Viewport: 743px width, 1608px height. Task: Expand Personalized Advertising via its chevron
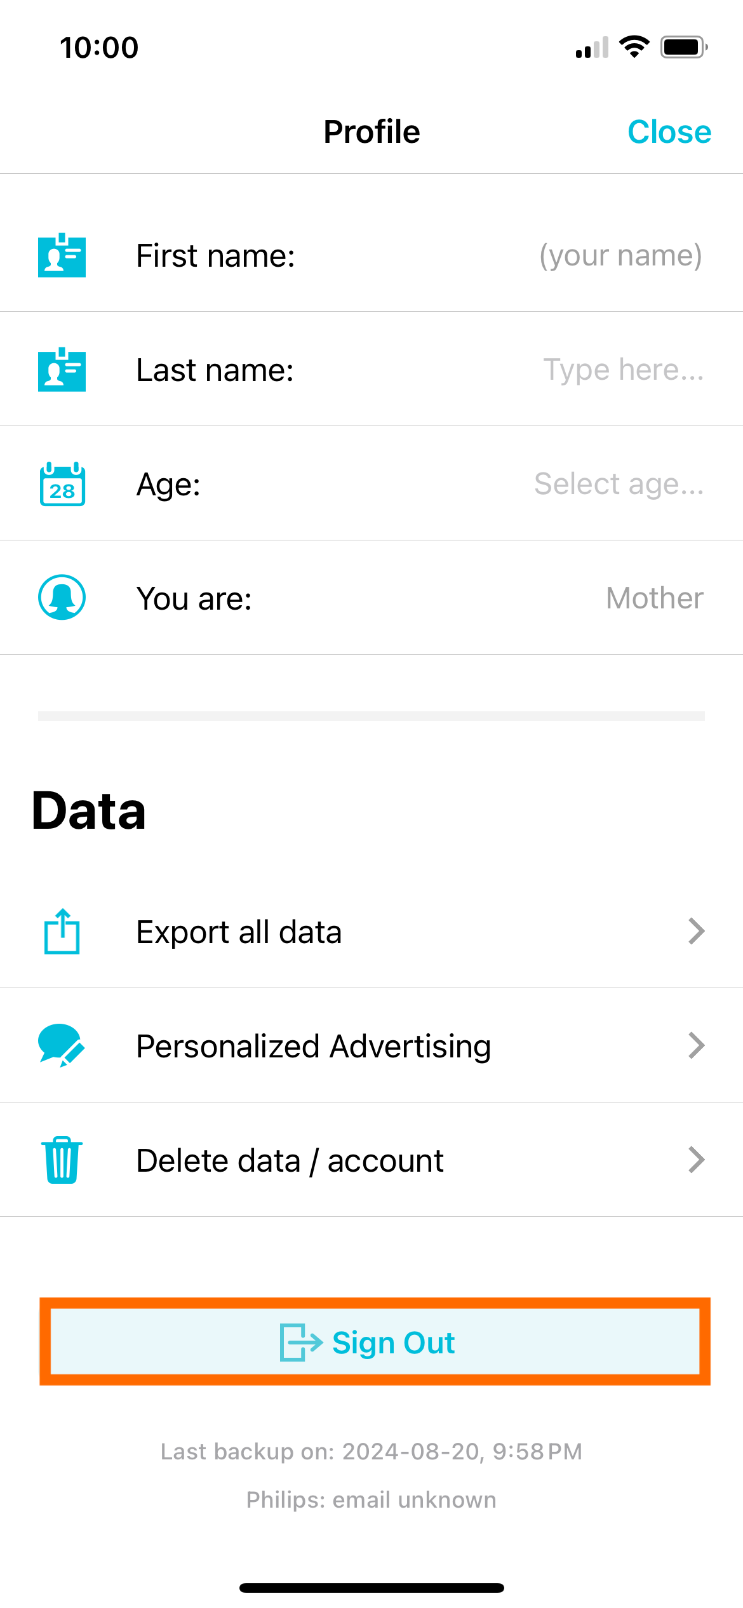tap(697, 1045)
